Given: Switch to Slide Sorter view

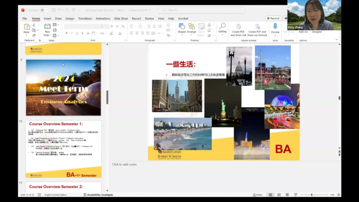Looking at the screenshot, I should (279, 195).
